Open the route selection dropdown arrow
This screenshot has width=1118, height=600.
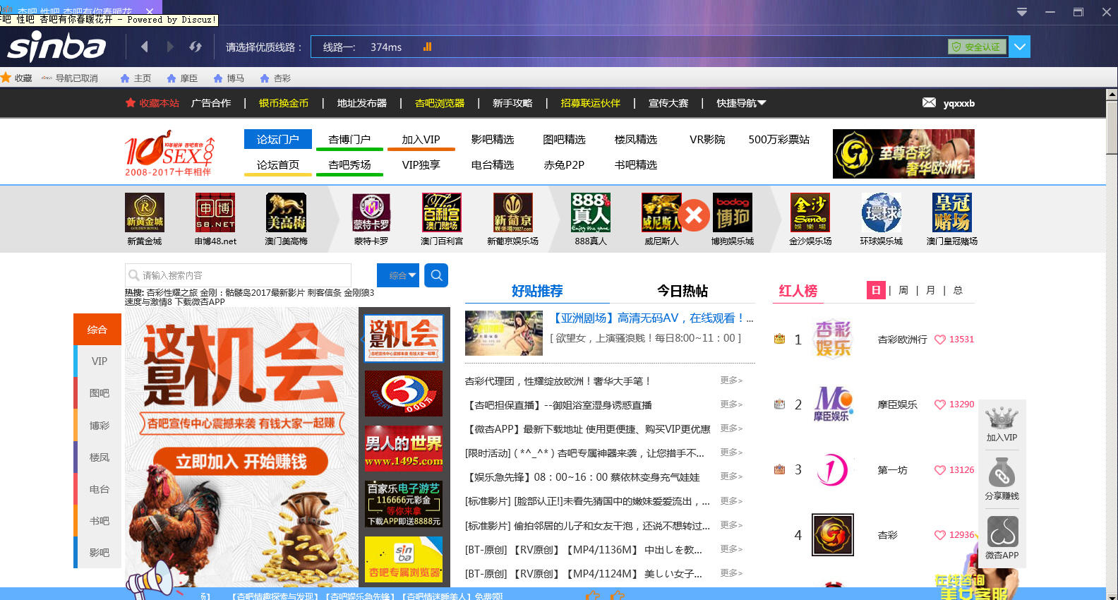[1020, 47]
